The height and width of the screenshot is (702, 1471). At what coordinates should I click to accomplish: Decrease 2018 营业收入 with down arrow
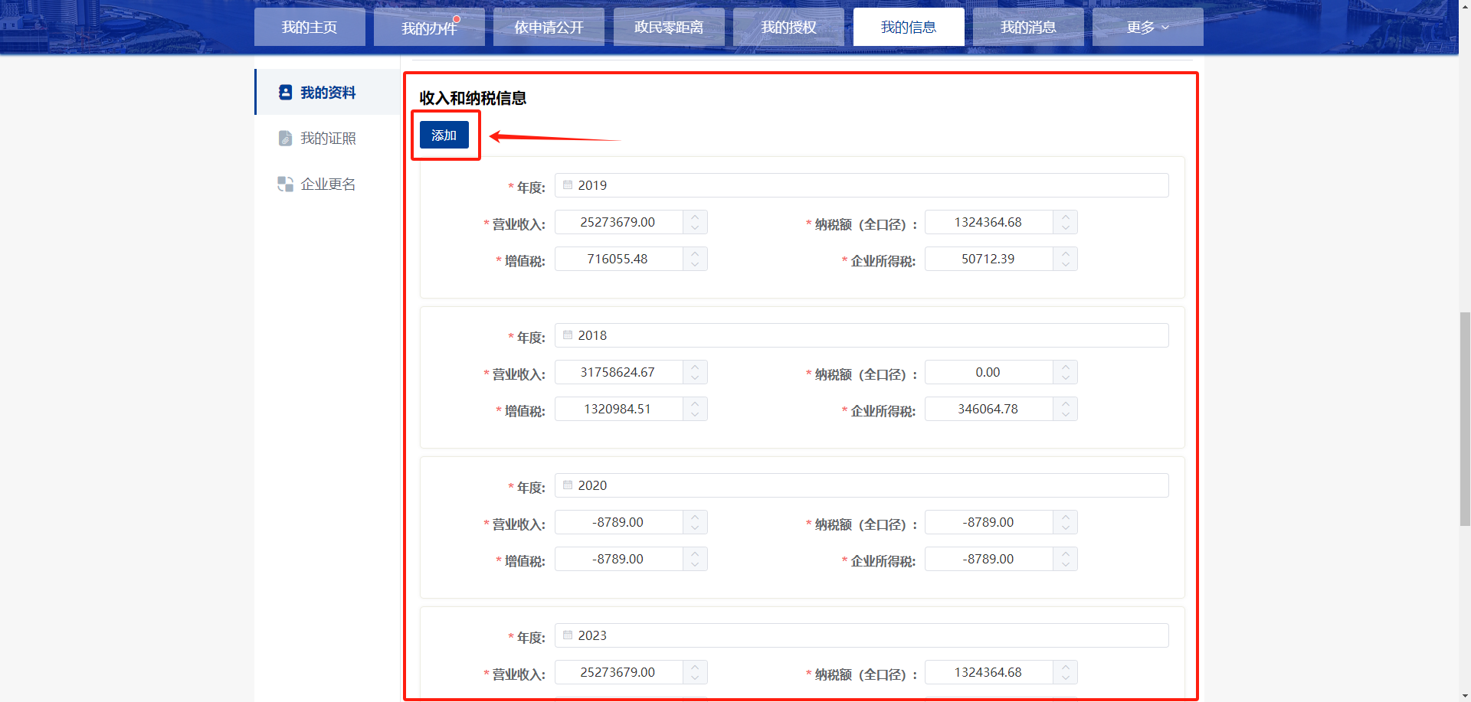tap(695, 378)
